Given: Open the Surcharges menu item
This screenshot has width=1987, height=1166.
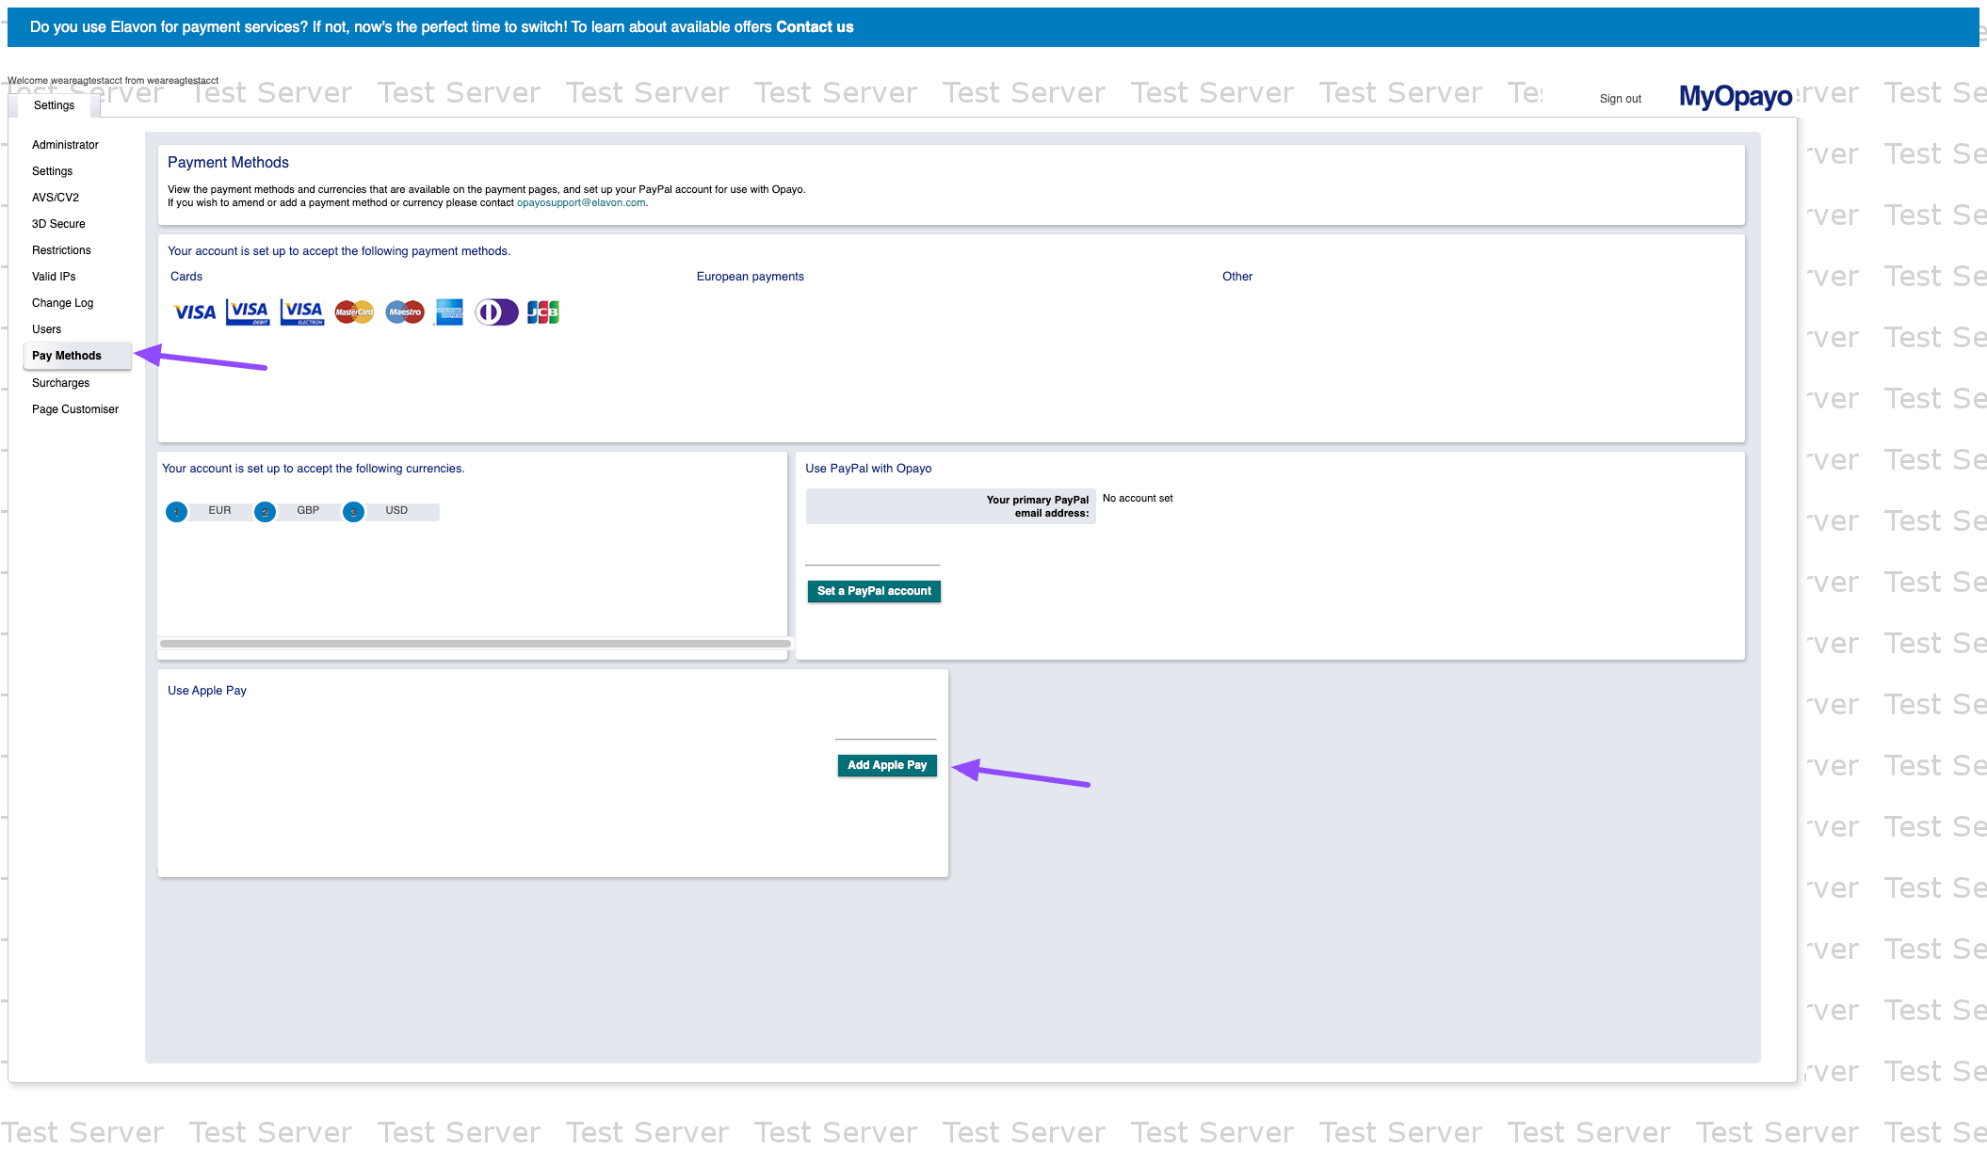Looking at the screenshot, I should [x=60, y=383].
